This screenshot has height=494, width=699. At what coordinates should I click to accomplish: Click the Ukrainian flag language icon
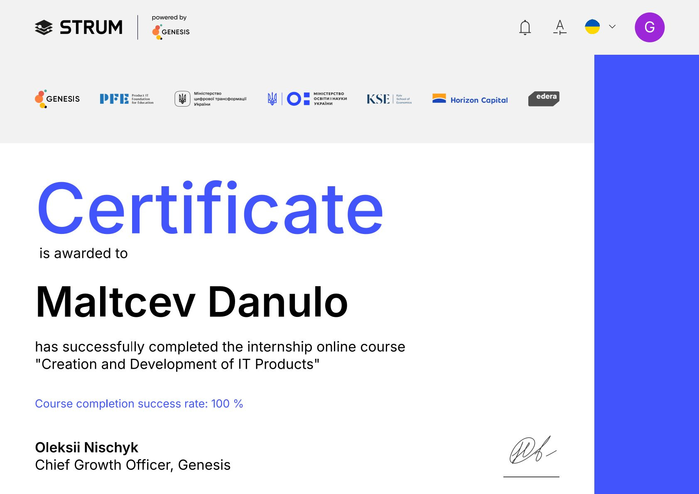[592, 27]
